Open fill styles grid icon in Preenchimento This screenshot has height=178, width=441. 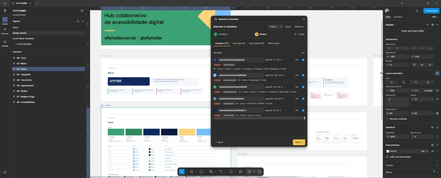pyautogui.click(x=432, y=145)
